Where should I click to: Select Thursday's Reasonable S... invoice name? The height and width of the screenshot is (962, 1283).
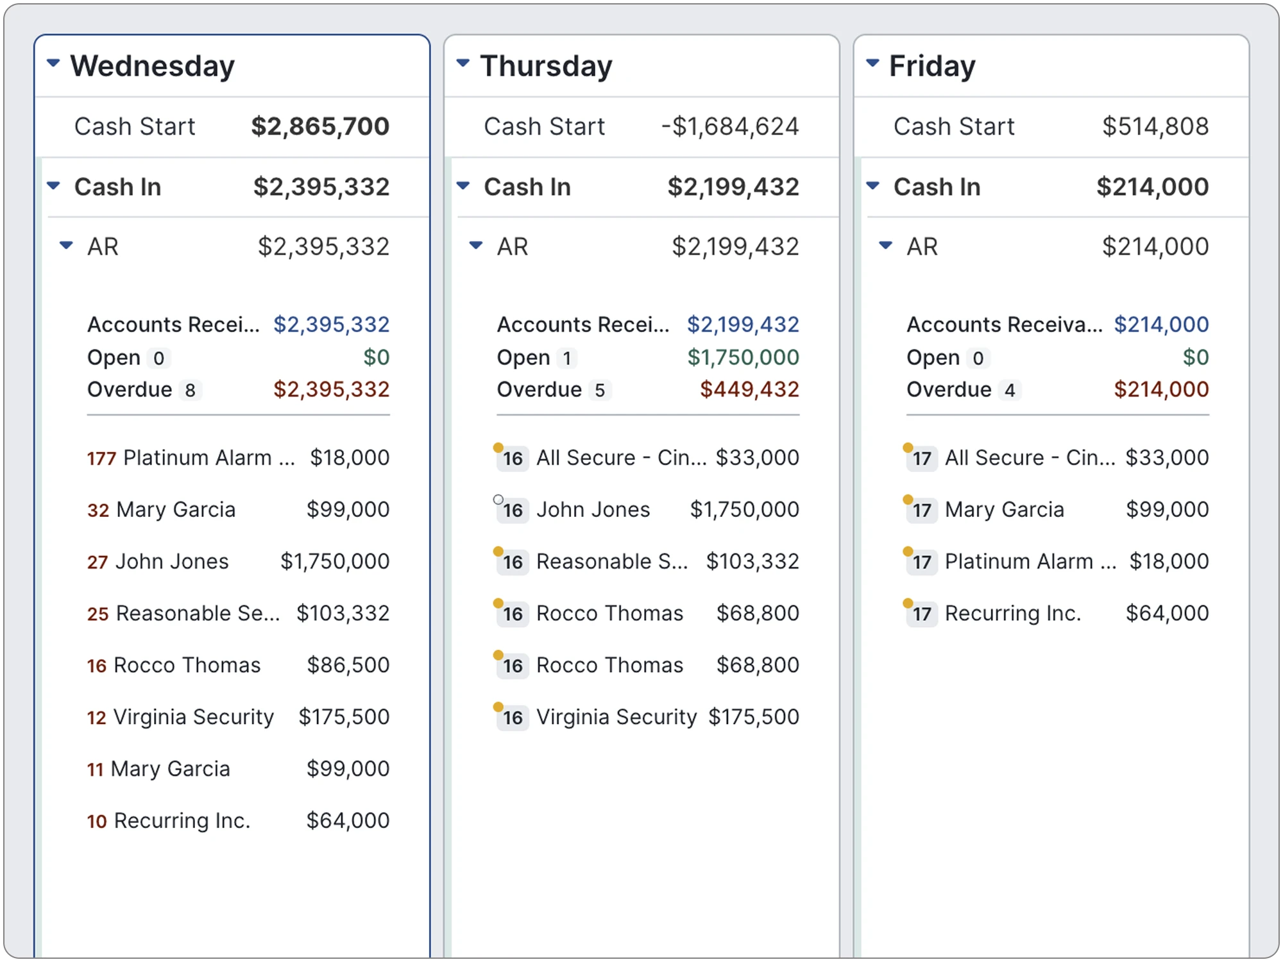point(612,562)
